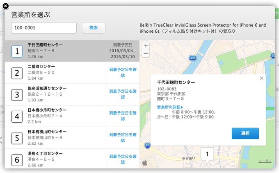Open the リーガル legal link on map
Screen dimensions: 279x173
coord(265,161)
